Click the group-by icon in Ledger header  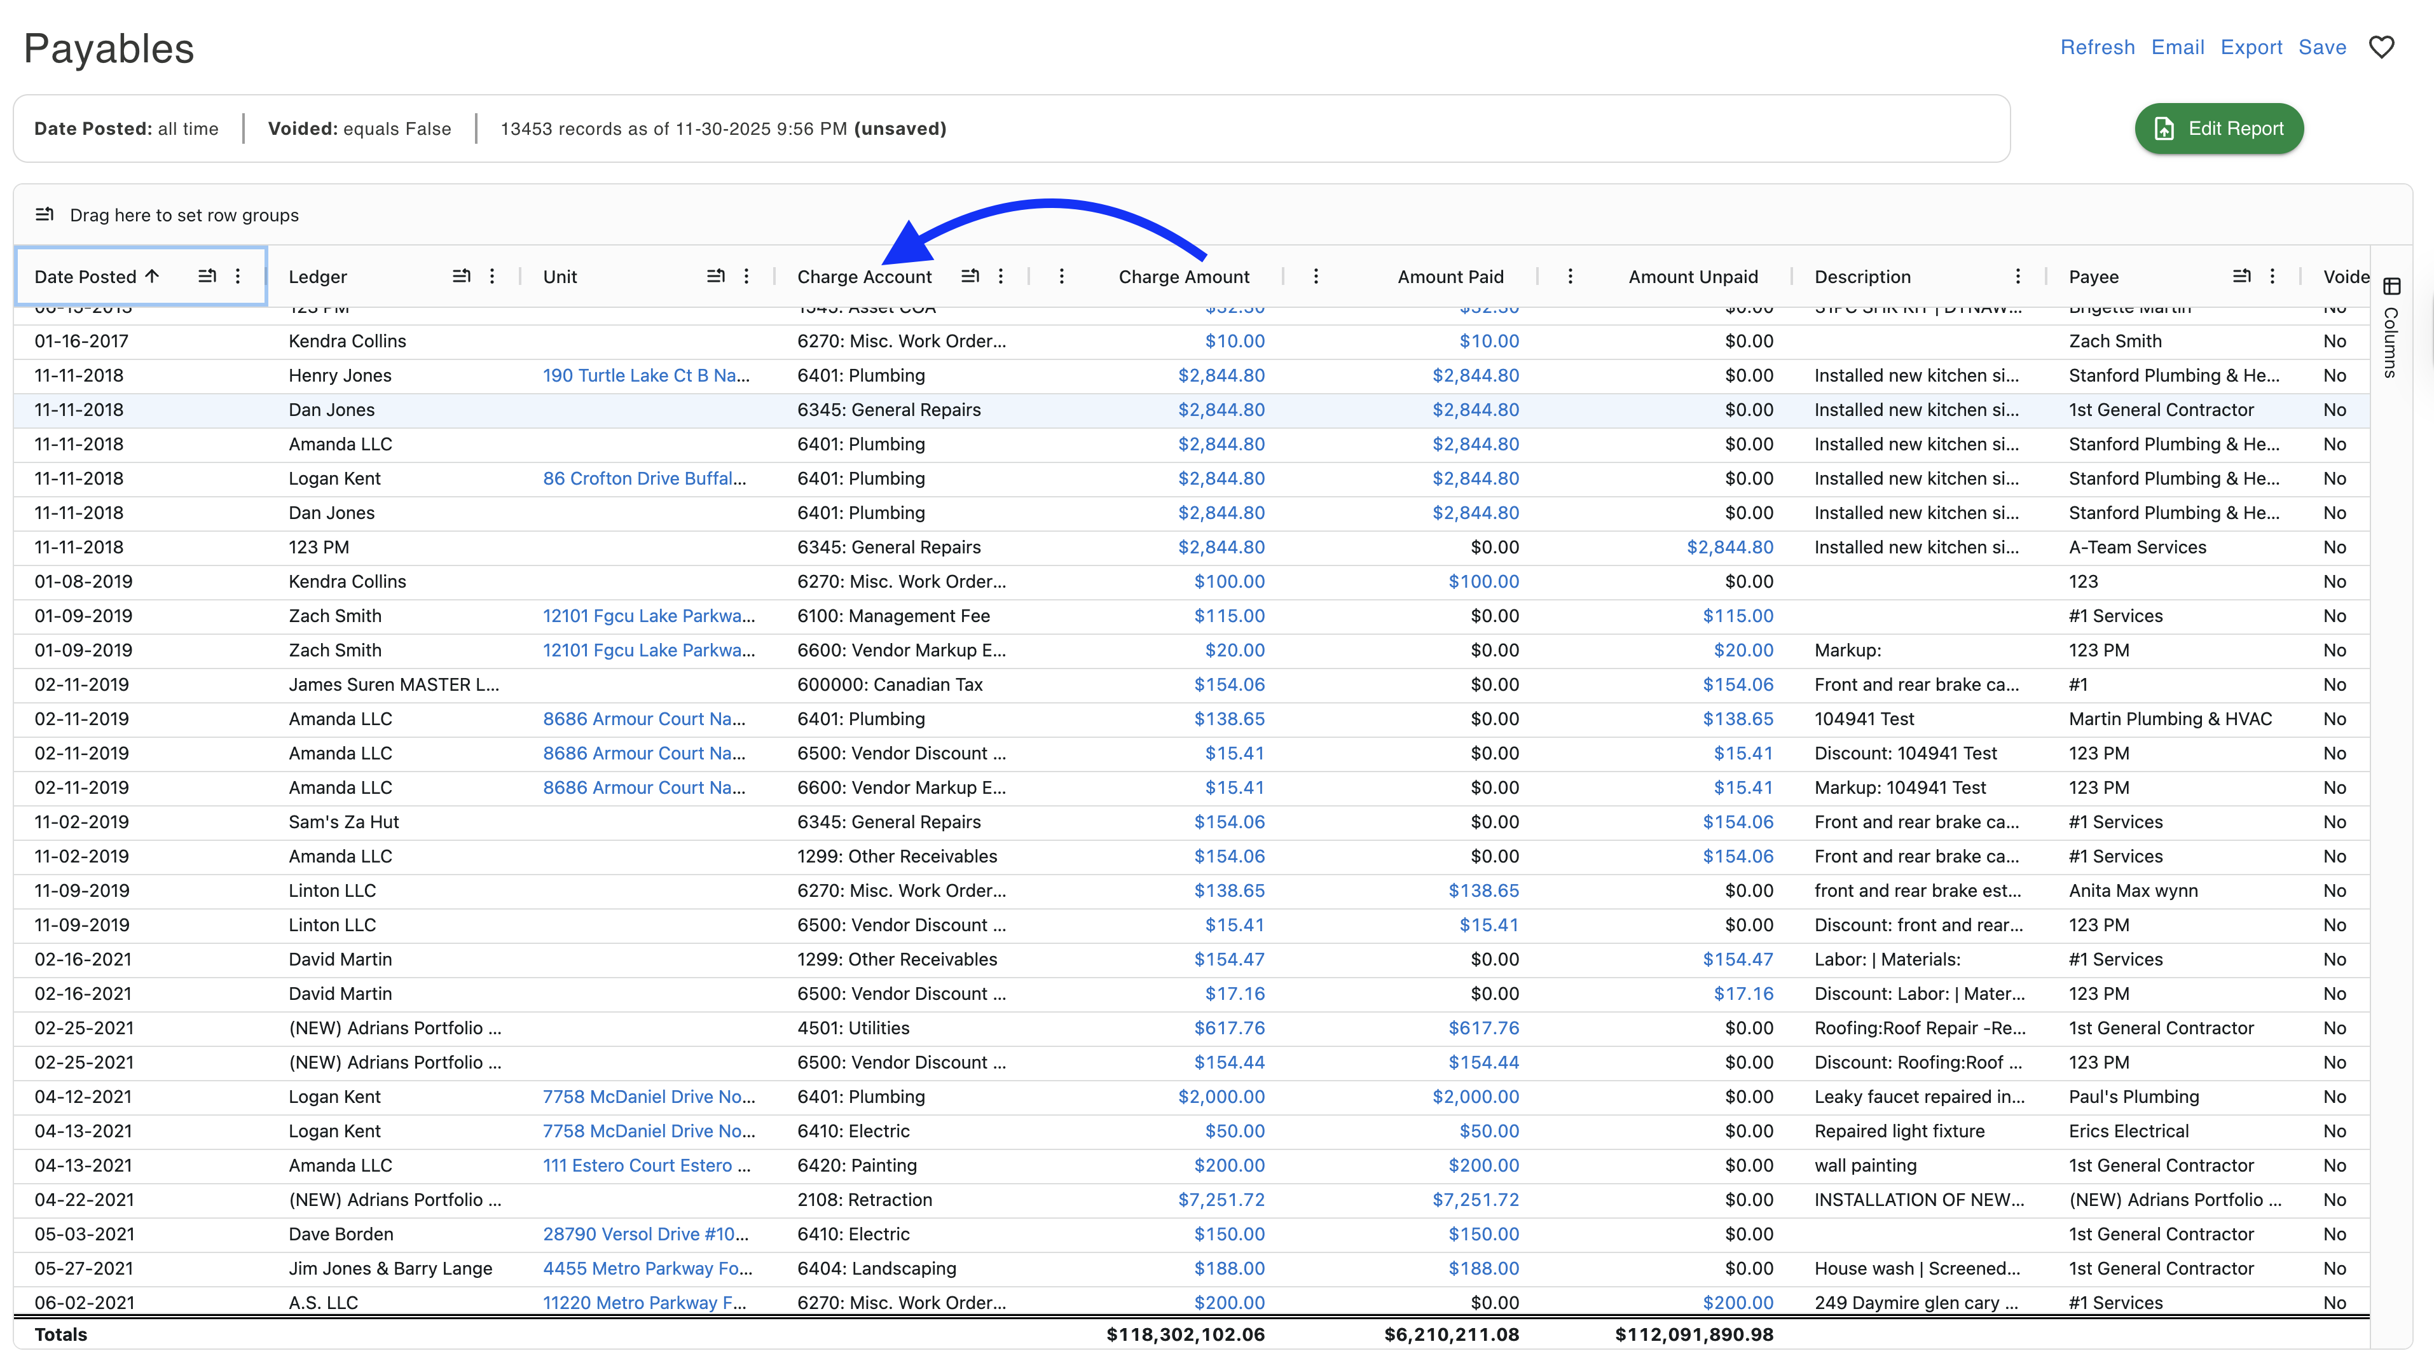pyautogui.click(x=461, y=276)
